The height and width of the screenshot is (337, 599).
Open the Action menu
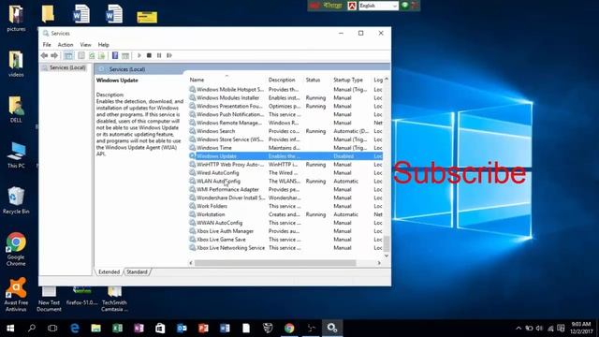pos(66,45)
